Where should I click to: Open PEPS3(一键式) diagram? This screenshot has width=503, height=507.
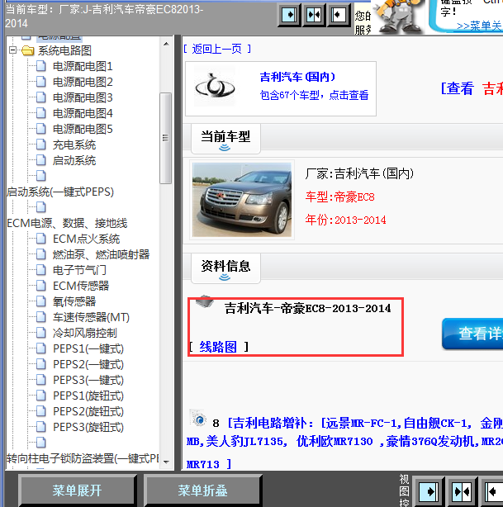click(x=88, y=380)
